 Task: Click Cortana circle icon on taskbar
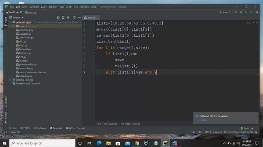tap(80, 143)
